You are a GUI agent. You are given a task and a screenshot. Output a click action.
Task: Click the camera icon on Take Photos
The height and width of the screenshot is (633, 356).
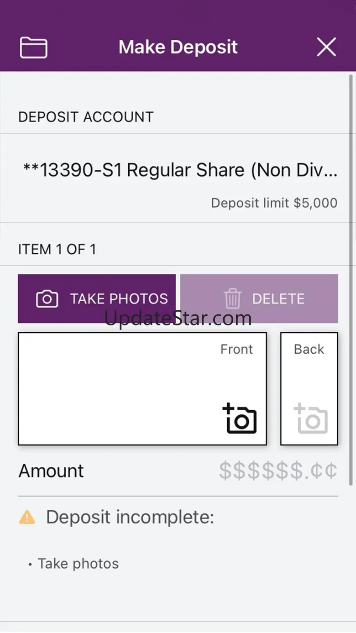click(47, 299)
